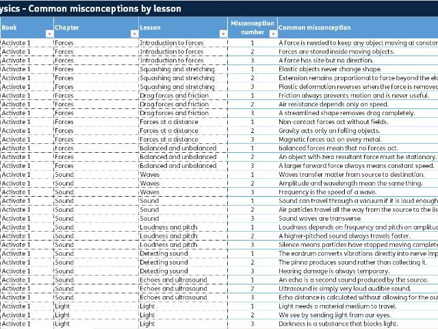Open the Lesson column filter dropdown
Viewport: 438px width, 329px height.
223,34
